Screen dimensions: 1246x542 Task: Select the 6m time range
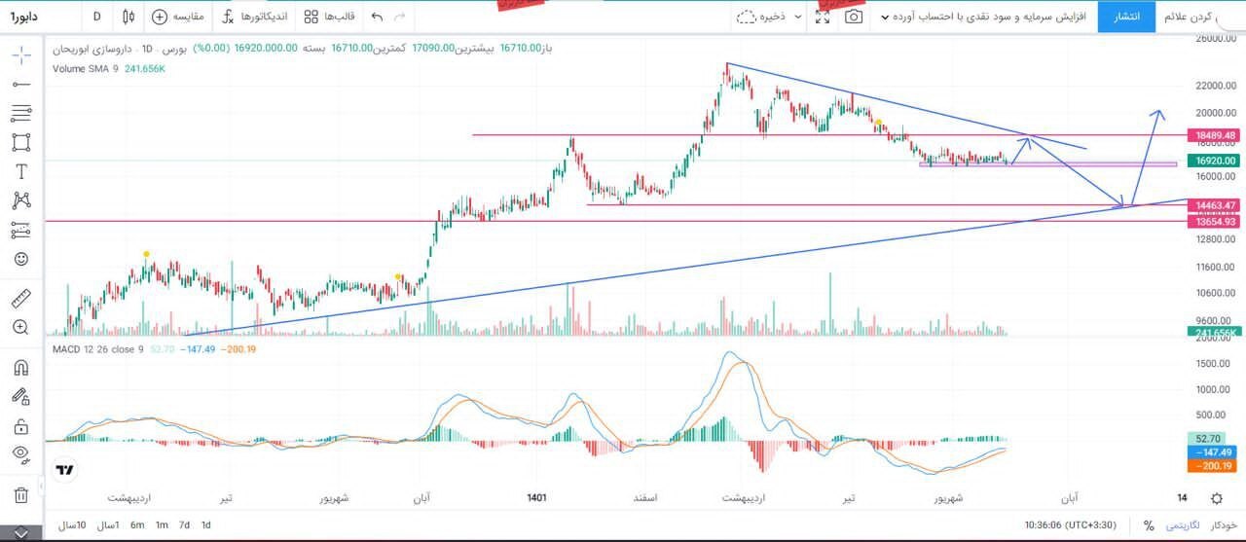[x=137, y=525]
